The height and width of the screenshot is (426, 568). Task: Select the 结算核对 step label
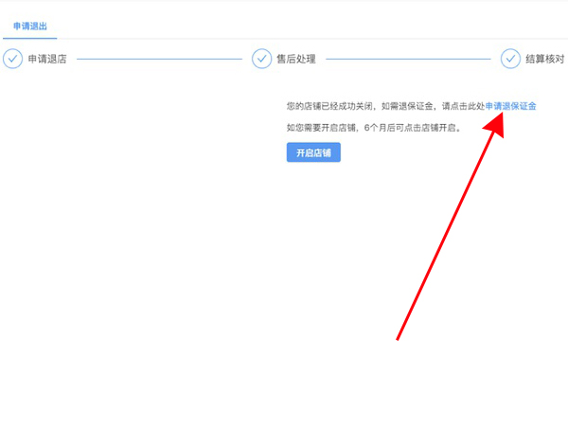pos(545,59)
